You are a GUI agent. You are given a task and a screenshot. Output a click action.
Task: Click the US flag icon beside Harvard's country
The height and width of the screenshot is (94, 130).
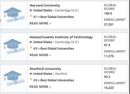31,10
